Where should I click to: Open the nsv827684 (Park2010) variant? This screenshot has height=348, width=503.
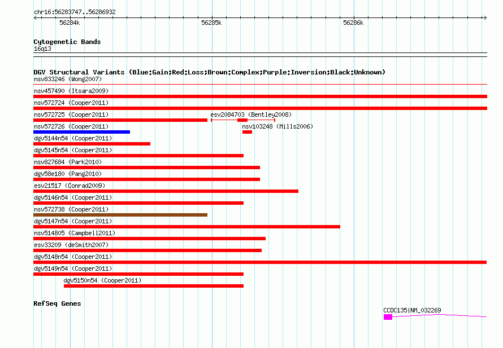click(x=68, y=162)
